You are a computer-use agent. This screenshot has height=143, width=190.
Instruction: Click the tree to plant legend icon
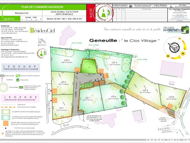(18, 80)
